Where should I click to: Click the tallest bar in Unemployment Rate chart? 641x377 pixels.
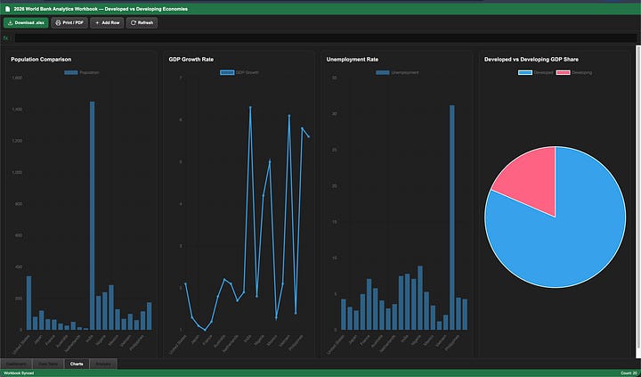pyautogui.click(x=451, y=217)
